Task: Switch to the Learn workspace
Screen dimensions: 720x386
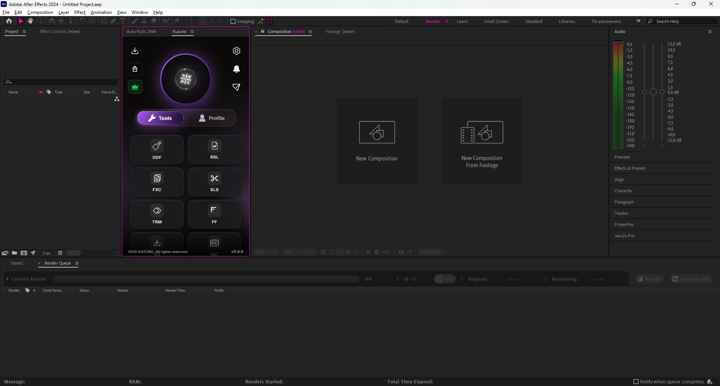Action: coord(462,21)
